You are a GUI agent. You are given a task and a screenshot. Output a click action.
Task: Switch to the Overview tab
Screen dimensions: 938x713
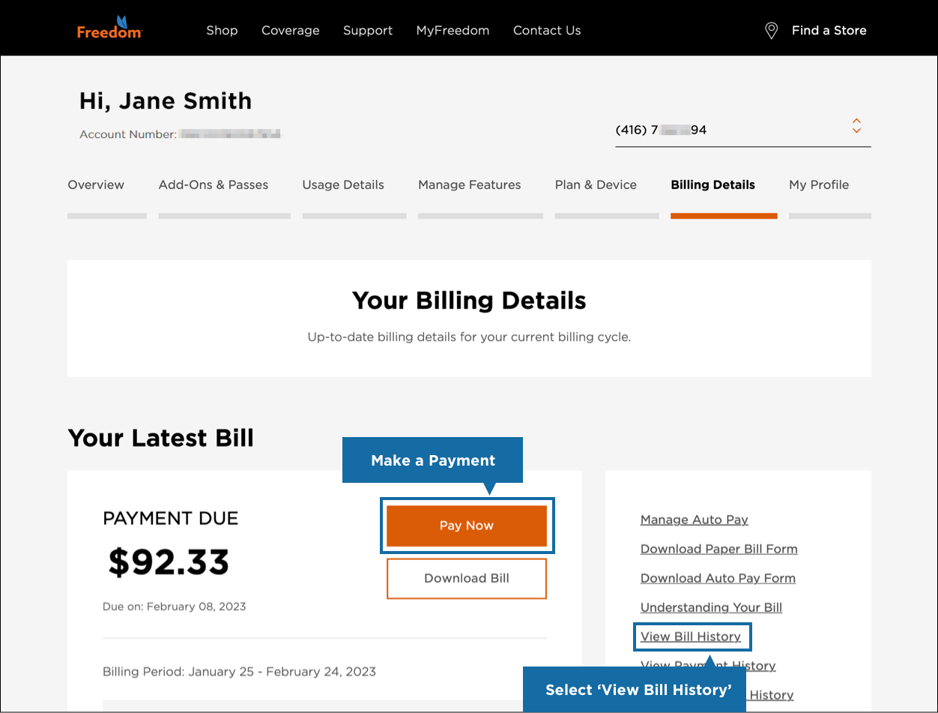(x=96, y=184)
